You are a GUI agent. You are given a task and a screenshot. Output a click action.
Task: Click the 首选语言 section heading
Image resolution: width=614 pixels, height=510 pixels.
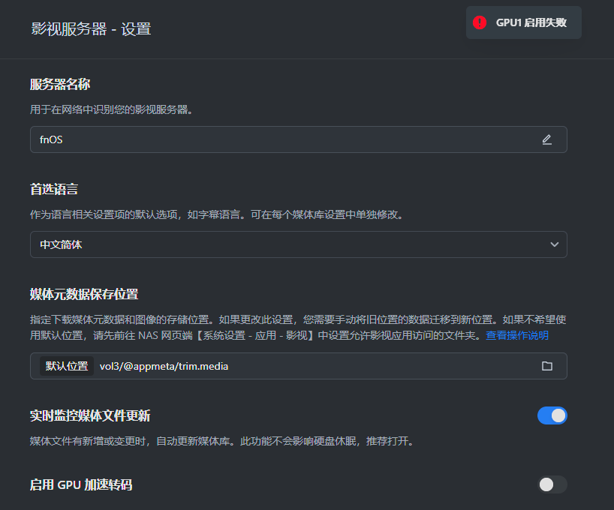pyautogui.click(x=54, y=190)
